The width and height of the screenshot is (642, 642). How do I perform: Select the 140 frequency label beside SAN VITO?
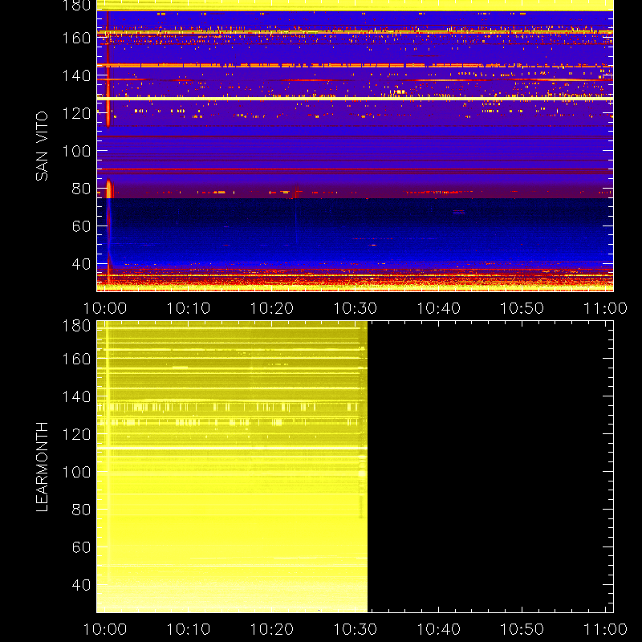click(76, 75)
